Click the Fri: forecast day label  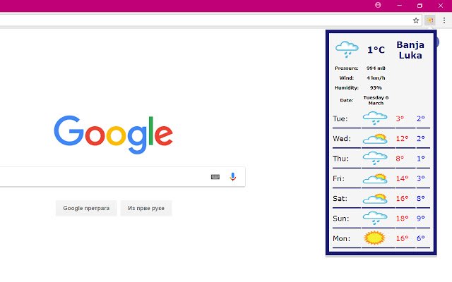click(339, 178)
